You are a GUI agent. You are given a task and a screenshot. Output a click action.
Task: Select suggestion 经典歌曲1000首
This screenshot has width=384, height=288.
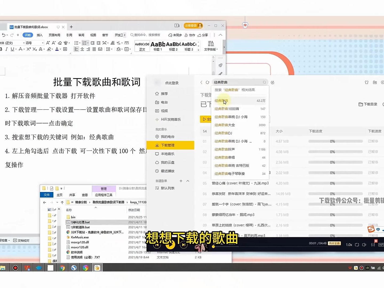pos(240,109)
